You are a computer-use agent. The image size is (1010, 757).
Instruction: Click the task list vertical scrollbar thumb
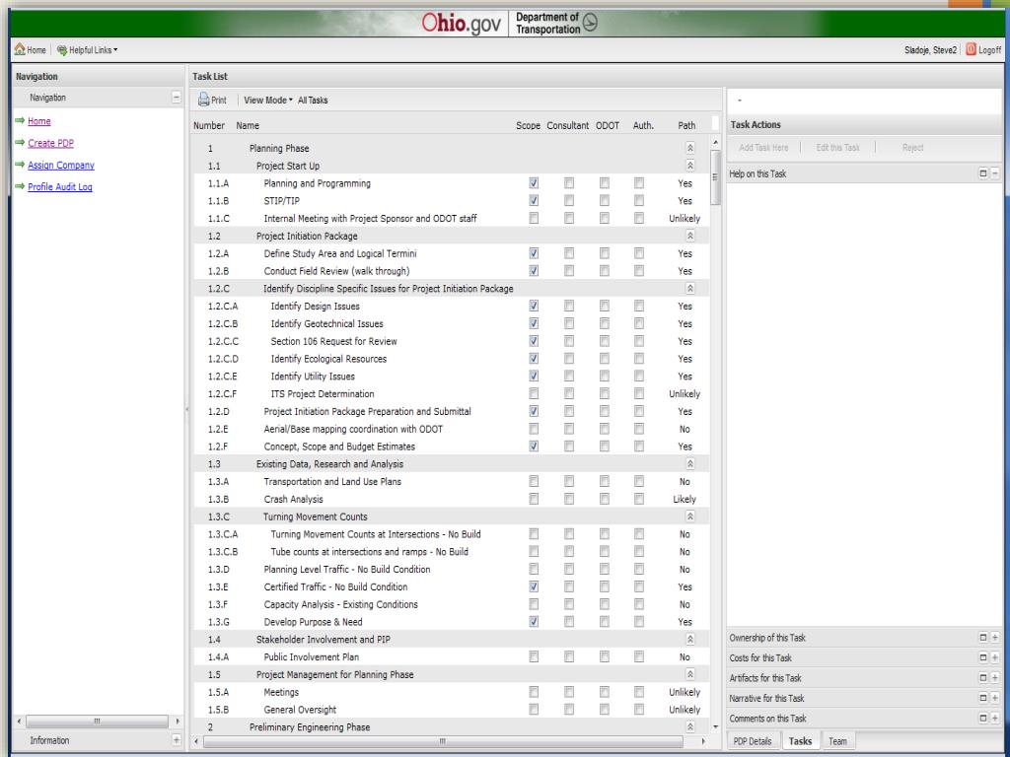point(715,177)
